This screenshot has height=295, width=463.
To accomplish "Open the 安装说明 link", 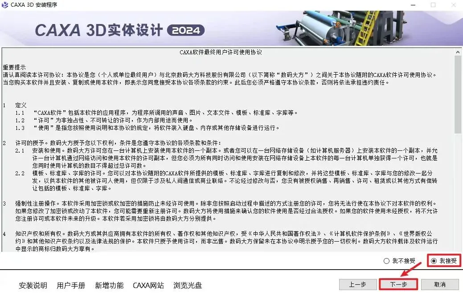I will 33,285.
